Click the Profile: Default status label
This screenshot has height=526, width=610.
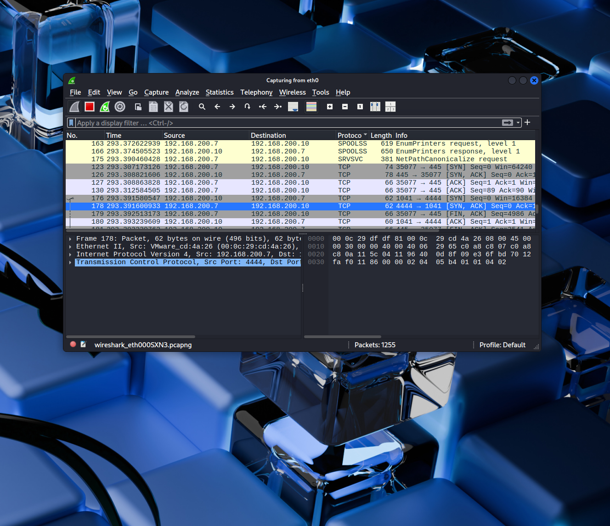pos(502,345)
